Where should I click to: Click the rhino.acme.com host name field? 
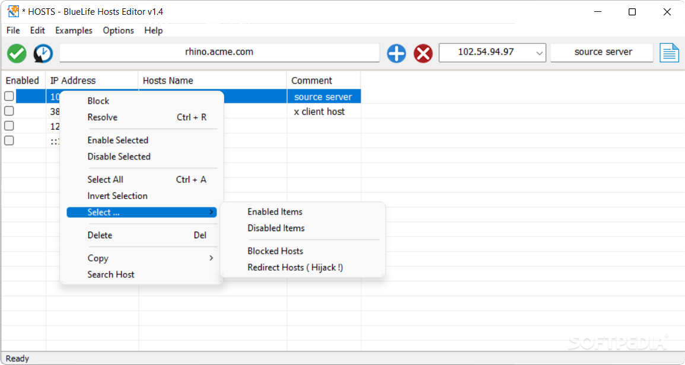[219, 52]
